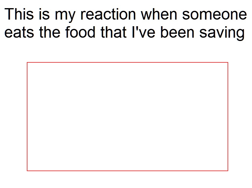Click the word "been" in the second line
The width and height of the screenshot is (252, 188).
point(178,32)
